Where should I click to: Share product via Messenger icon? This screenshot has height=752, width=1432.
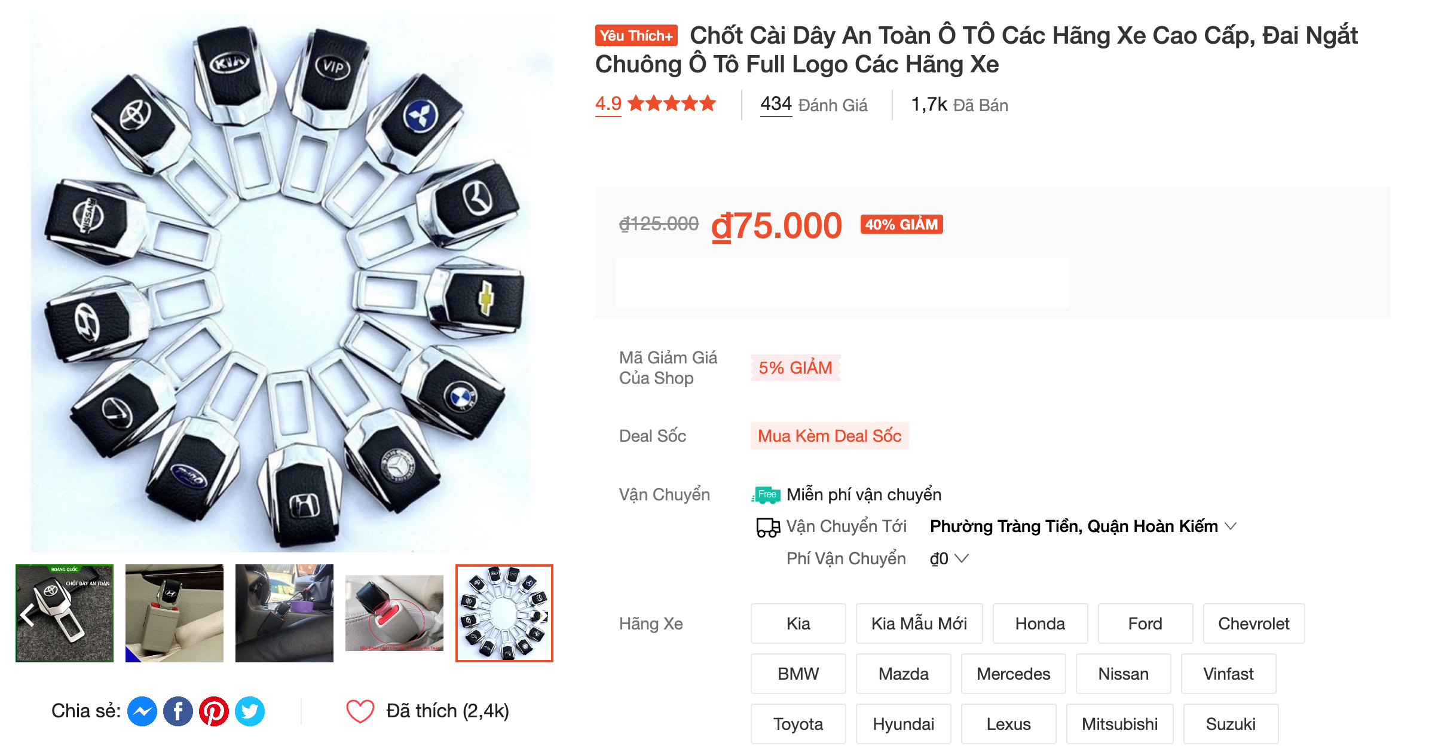[x=142, y=711]
